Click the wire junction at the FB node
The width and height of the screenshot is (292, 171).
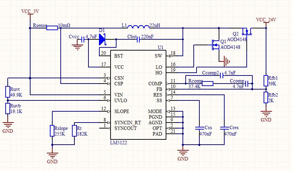coord(252,89)
